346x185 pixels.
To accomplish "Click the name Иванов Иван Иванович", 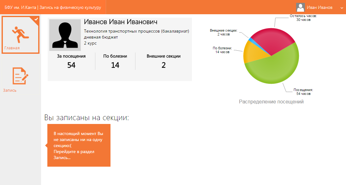I will pos(121,22).
